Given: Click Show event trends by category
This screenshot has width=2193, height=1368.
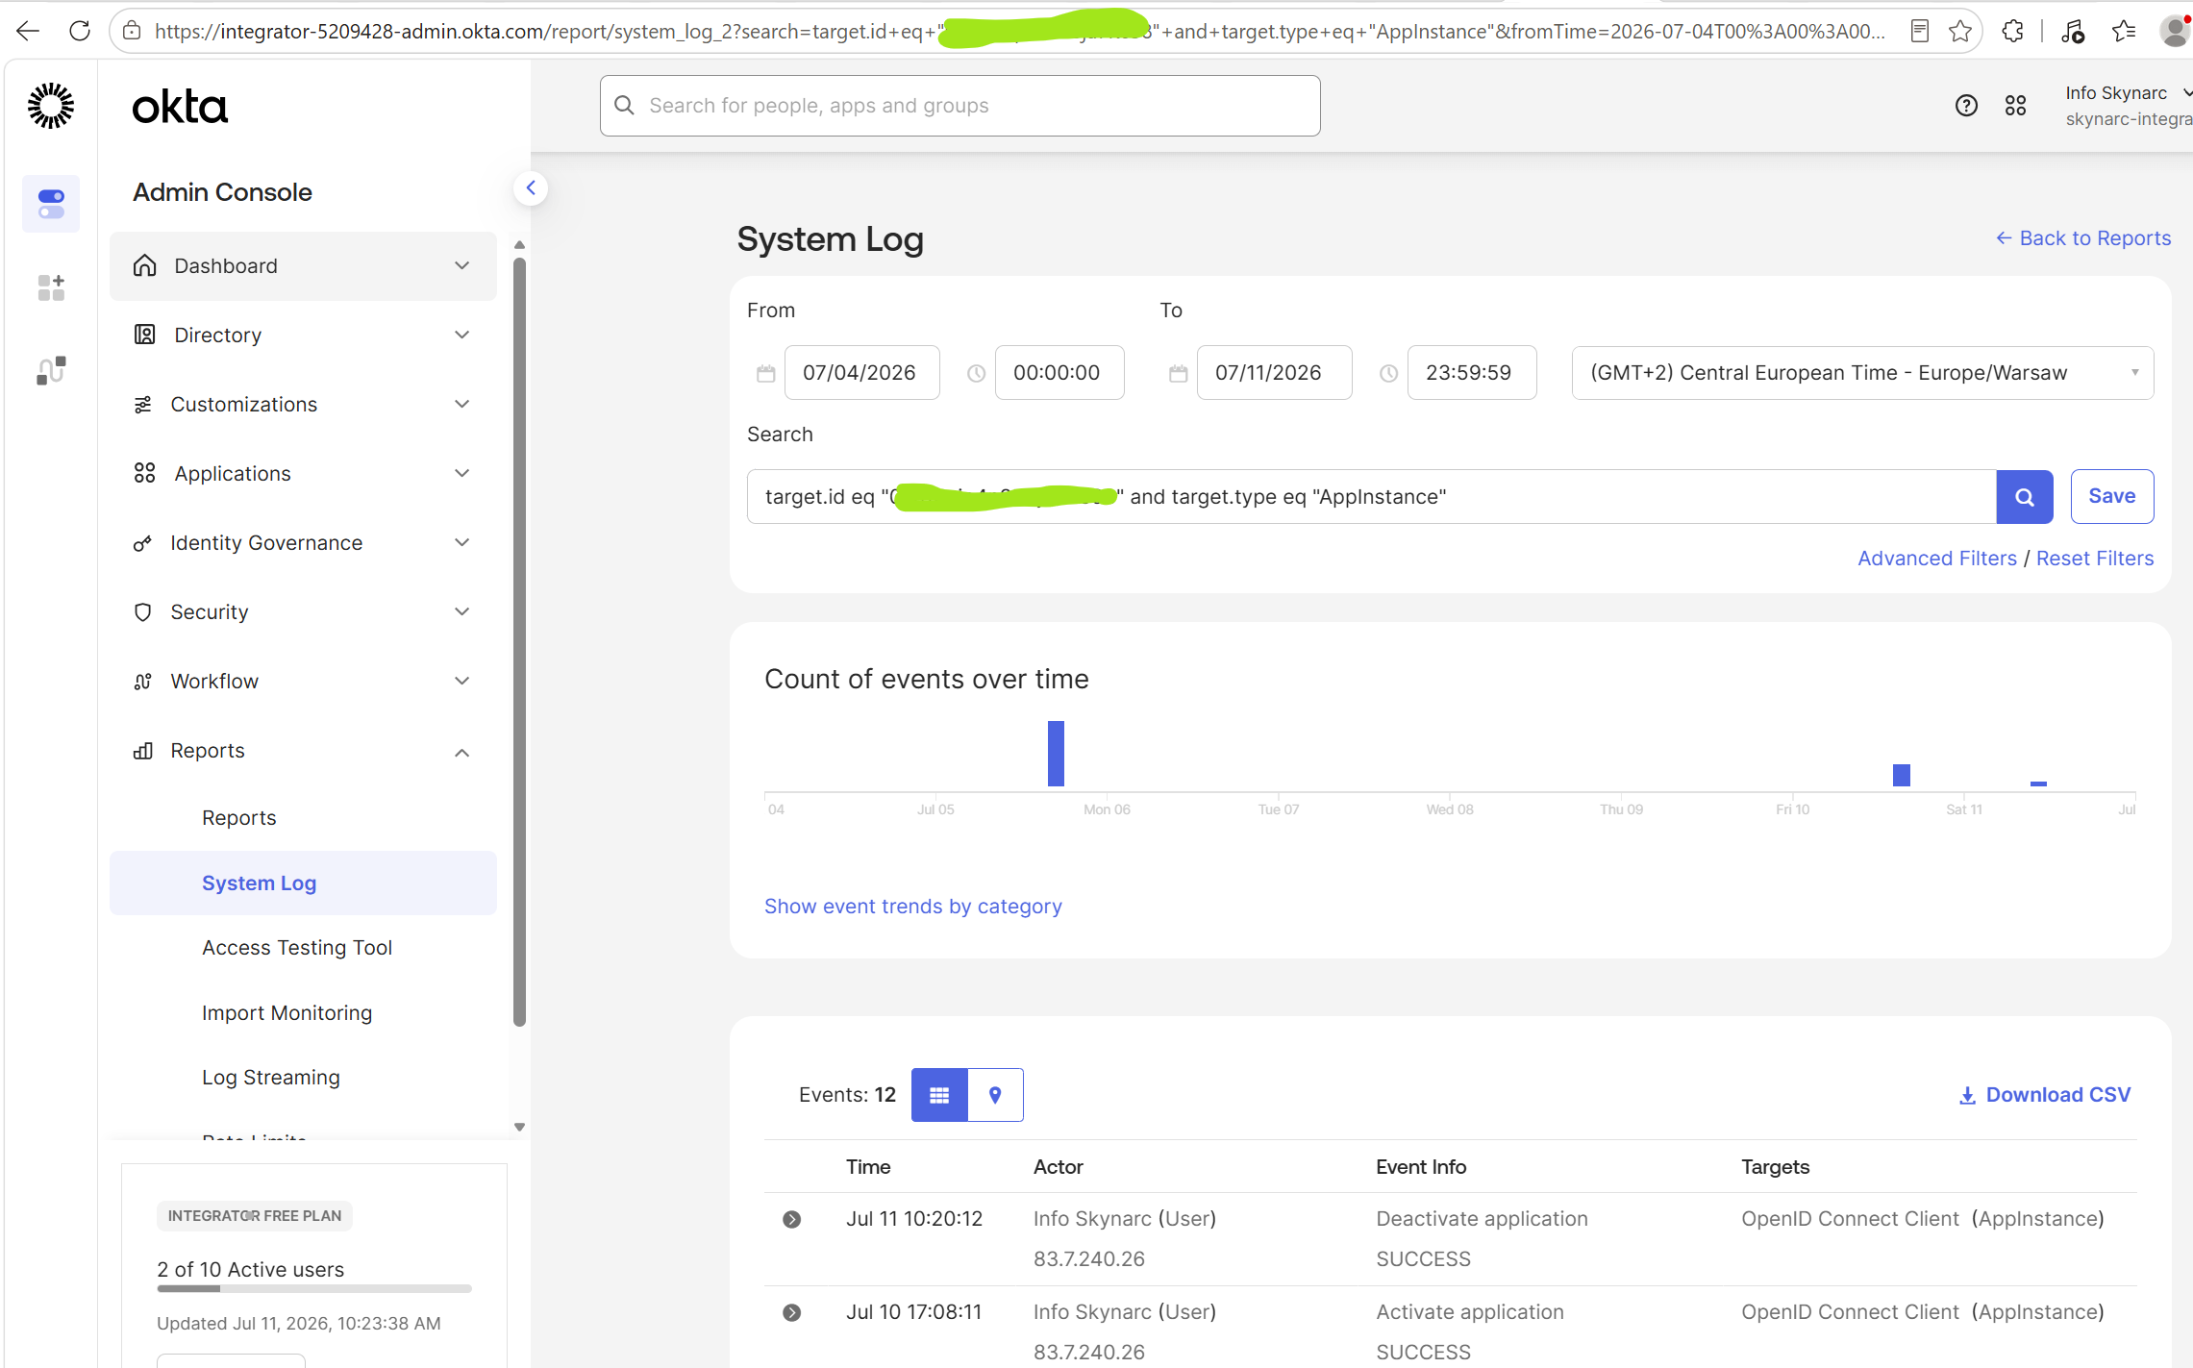Looking at the screenshot, I should point(913,907).
